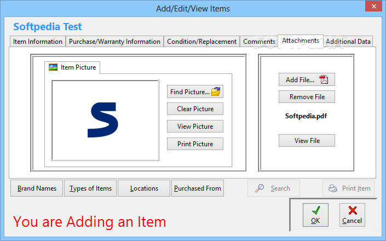Remove the attached file
The image size is (386, 241).
coord(307,97)
